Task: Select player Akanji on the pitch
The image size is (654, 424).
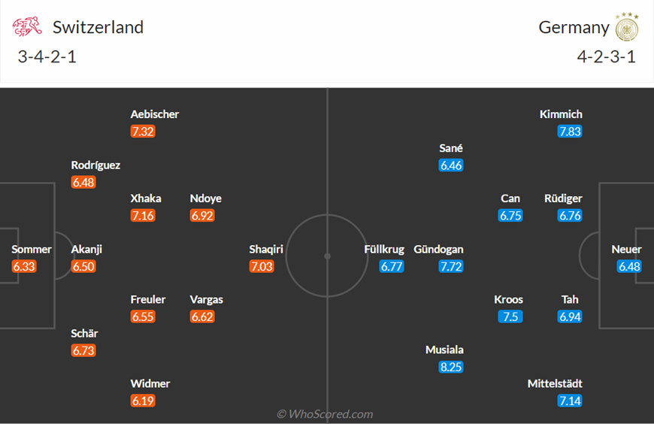Action: (x=86, y=250)
